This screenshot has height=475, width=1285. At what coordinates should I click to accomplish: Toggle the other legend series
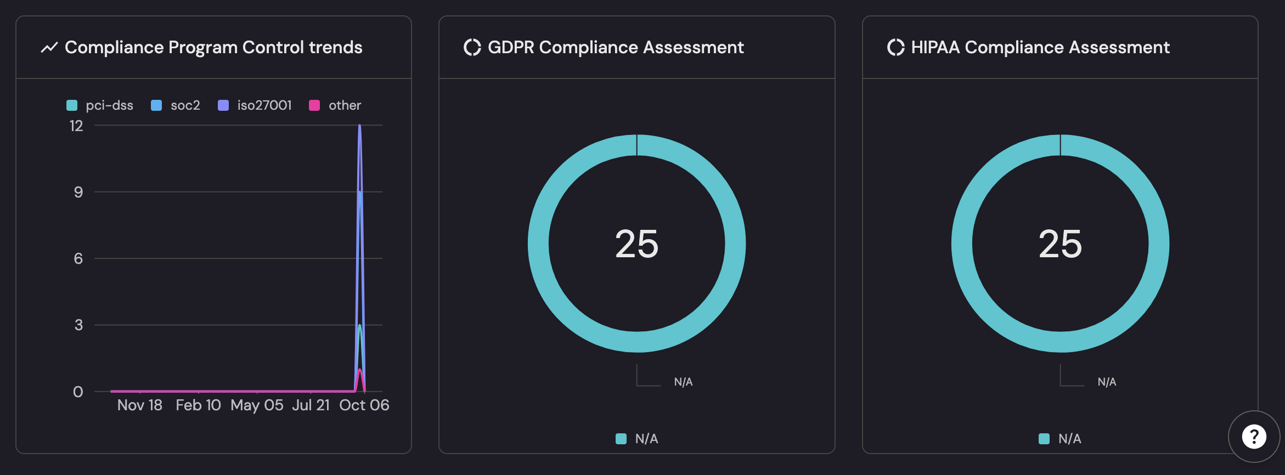tap(335, 105)
